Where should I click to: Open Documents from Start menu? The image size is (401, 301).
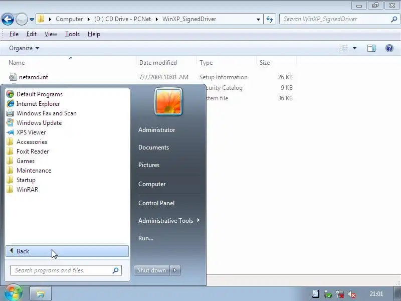point(153,147)
